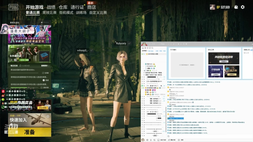Select 训练场 sub-tab

click(81, 13)
